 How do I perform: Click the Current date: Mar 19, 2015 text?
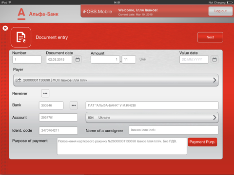136,15
